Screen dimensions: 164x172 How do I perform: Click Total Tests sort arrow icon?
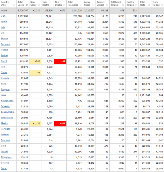(x=149, y=5)
